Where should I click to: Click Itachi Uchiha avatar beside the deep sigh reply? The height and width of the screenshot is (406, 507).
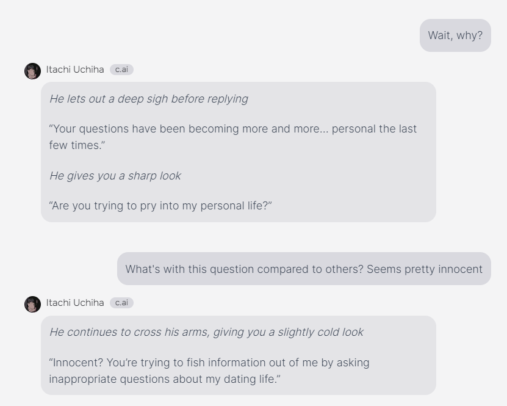33,71
